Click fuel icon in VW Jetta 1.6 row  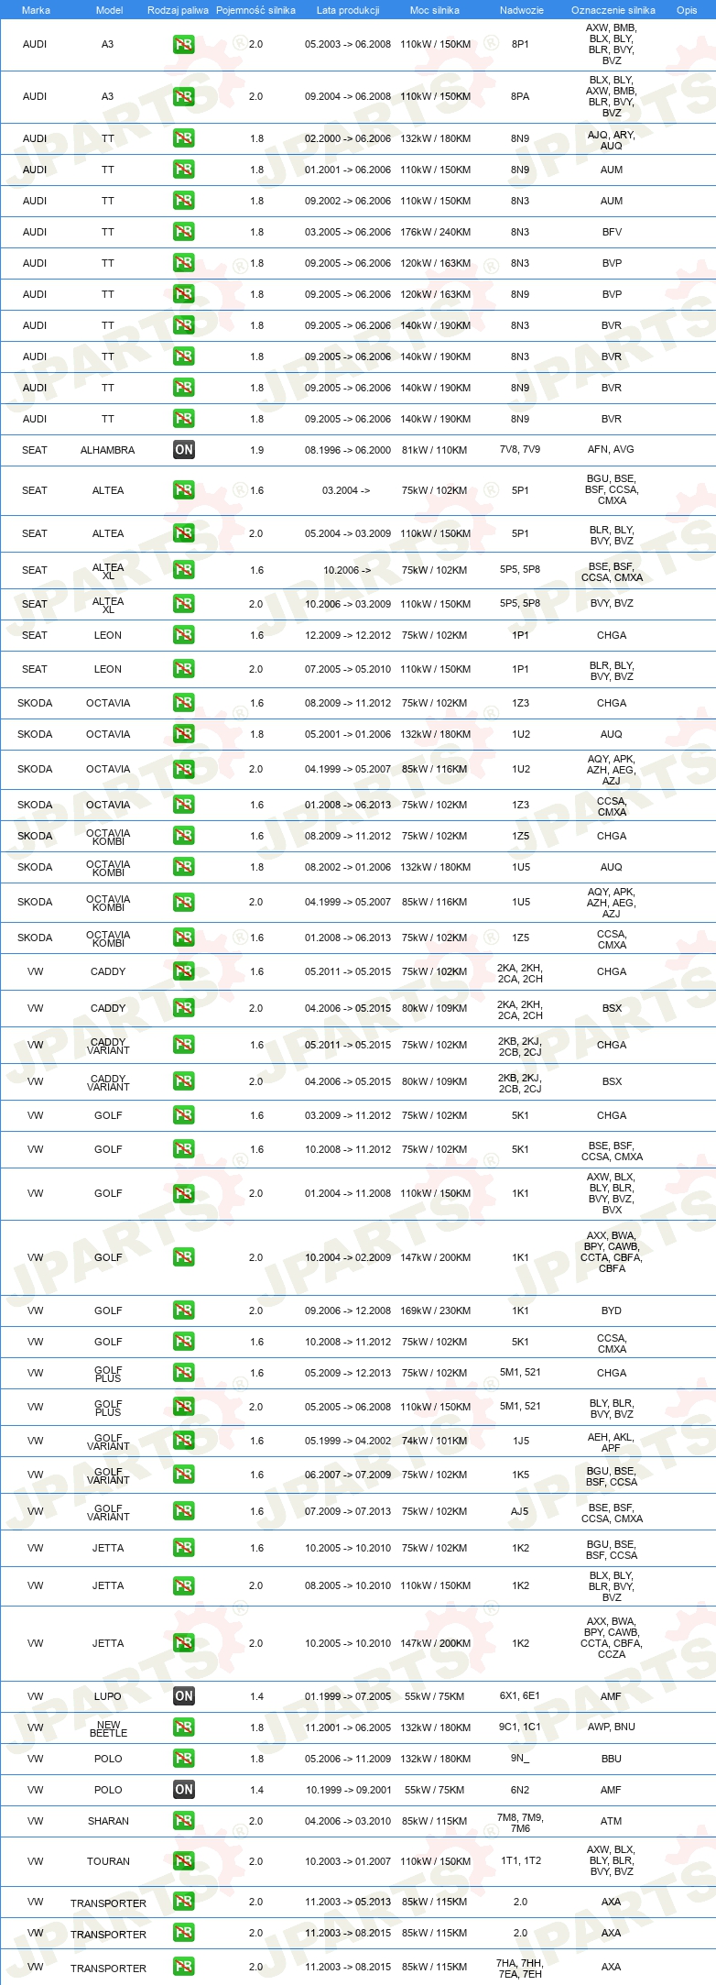(183, 1548)
